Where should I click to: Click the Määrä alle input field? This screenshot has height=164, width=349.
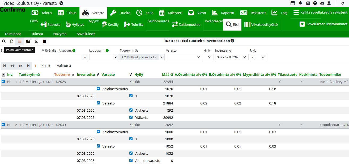coord(49,57)
